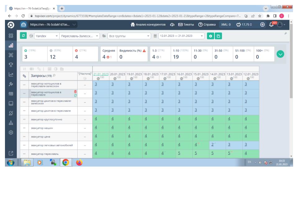The width and height of the screenshot is (298, 223).
Task: Click the pin icon at top right of panel
Action: (286, 33)
